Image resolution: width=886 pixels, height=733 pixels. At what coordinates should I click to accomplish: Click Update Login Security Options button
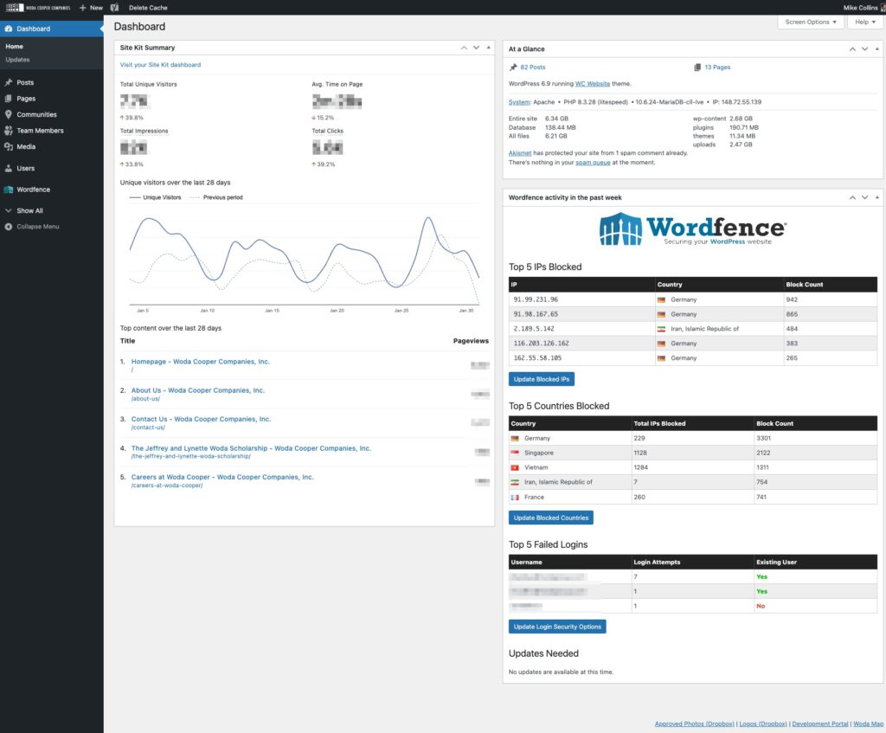point(557,627)
